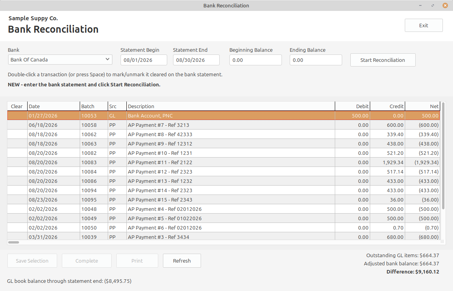This screenshot has width=453, height=291.
Task: Click the 1,929.34 credit cell
Action: pos(387,162)
